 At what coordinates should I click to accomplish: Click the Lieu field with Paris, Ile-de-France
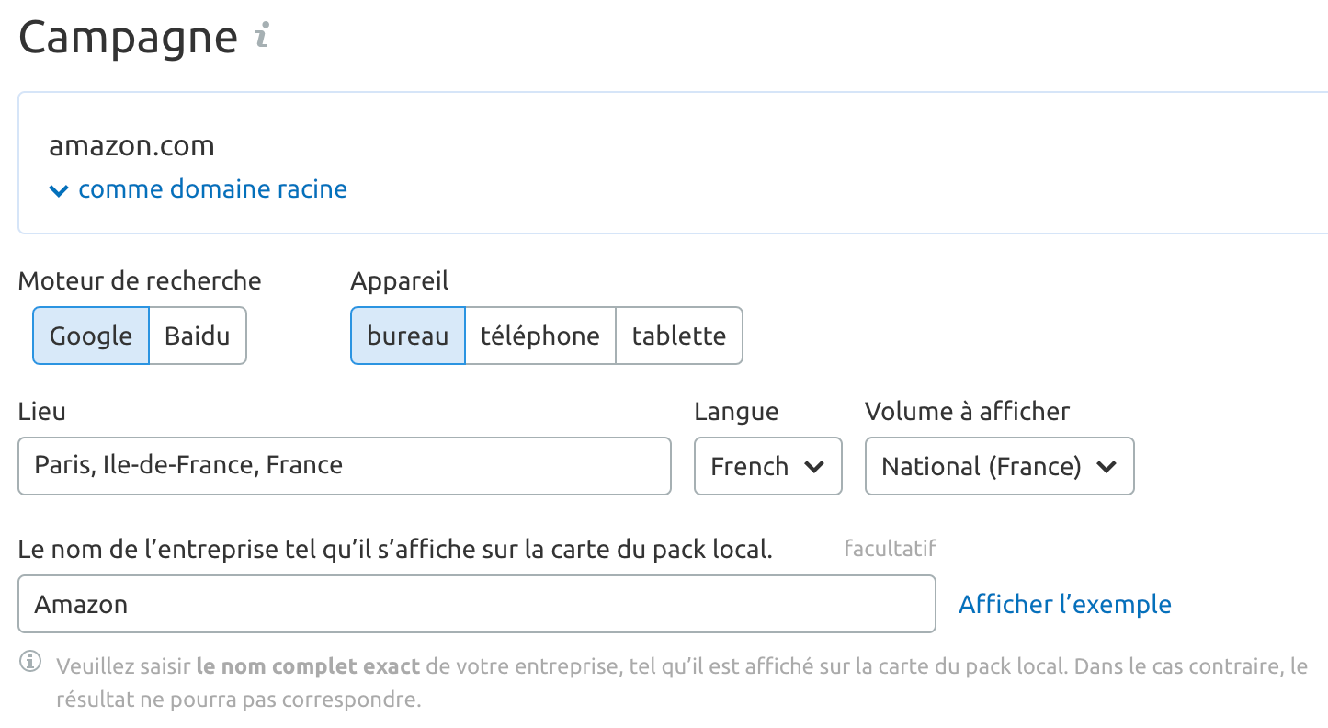[x=345, y=466]
